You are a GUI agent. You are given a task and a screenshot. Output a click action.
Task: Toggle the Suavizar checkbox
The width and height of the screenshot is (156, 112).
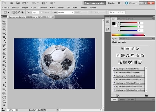click(42, 12)
